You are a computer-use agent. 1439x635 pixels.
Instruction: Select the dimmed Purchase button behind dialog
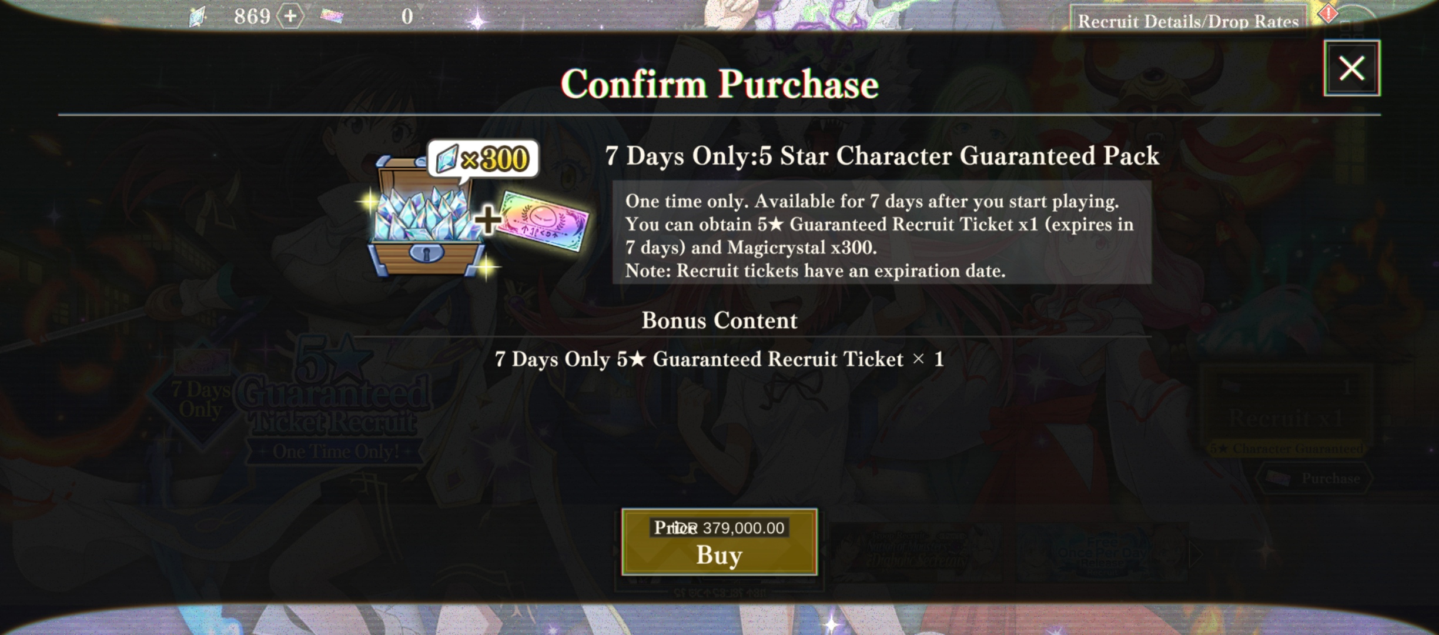[1314, 479]
